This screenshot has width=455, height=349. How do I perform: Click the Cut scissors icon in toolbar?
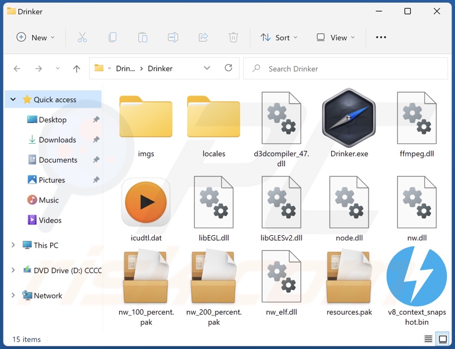pos(82,37)
